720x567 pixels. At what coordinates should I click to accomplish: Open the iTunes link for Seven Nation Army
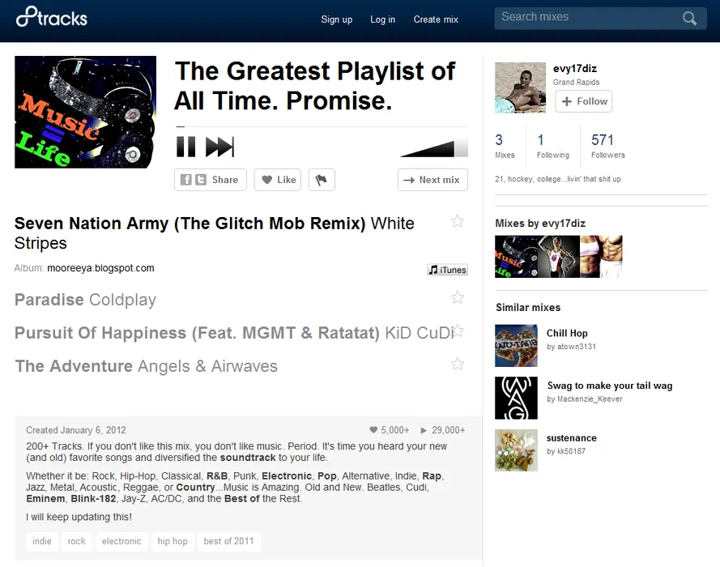[448, 270]
